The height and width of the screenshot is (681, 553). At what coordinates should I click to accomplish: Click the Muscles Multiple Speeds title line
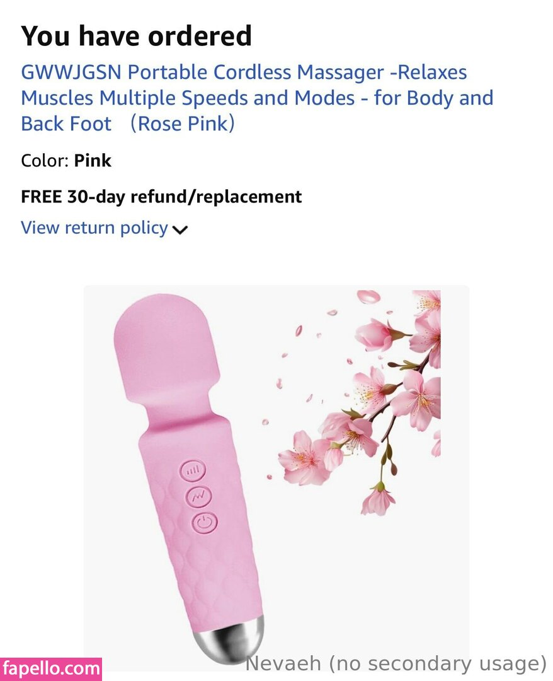[257, 98]
